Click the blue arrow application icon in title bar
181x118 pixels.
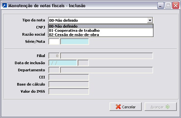5,6
